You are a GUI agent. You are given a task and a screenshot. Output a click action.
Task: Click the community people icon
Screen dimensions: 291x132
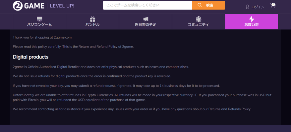coord(199,19)
